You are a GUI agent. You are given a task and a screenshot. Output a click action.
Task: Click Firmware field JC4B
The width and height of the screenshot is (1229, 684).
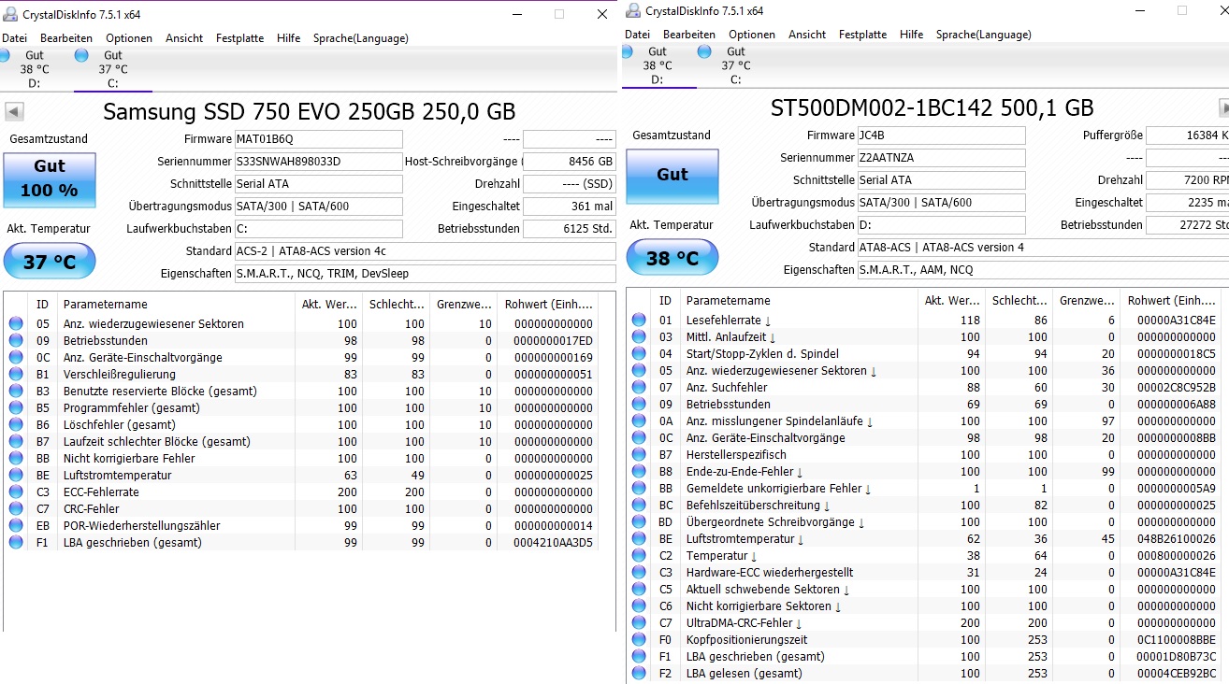pos(941,135)
